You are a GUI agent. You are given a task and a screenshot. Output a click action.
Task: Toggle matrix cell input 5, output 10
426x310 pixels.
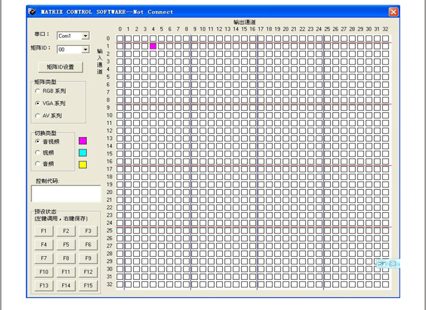coord(203,77)
